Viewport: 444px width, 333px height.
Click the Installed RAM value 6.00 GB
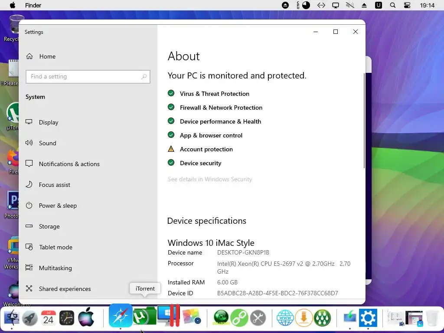click(x=227, y=282)
